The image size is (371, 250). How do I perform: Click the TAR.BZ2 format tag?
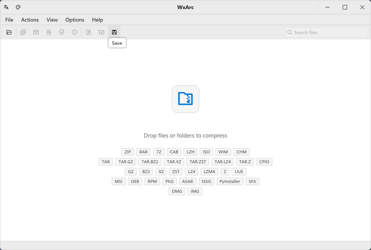click(x=150, y=162)
